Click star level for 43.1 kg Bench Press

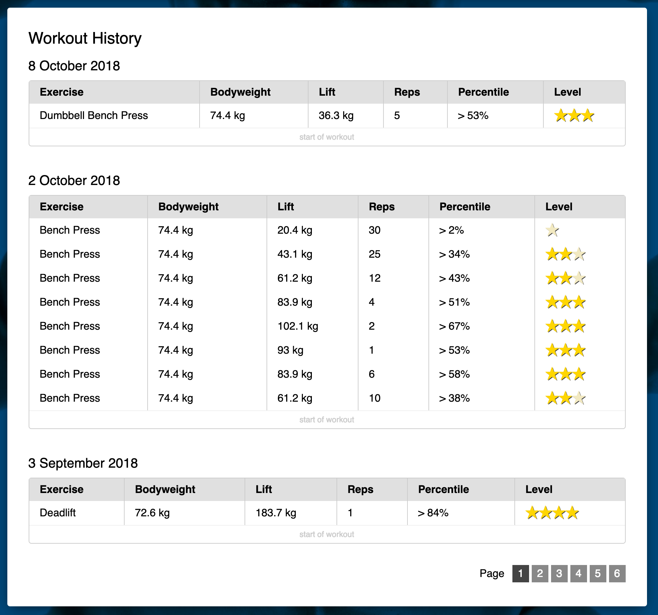pos(565,254)
